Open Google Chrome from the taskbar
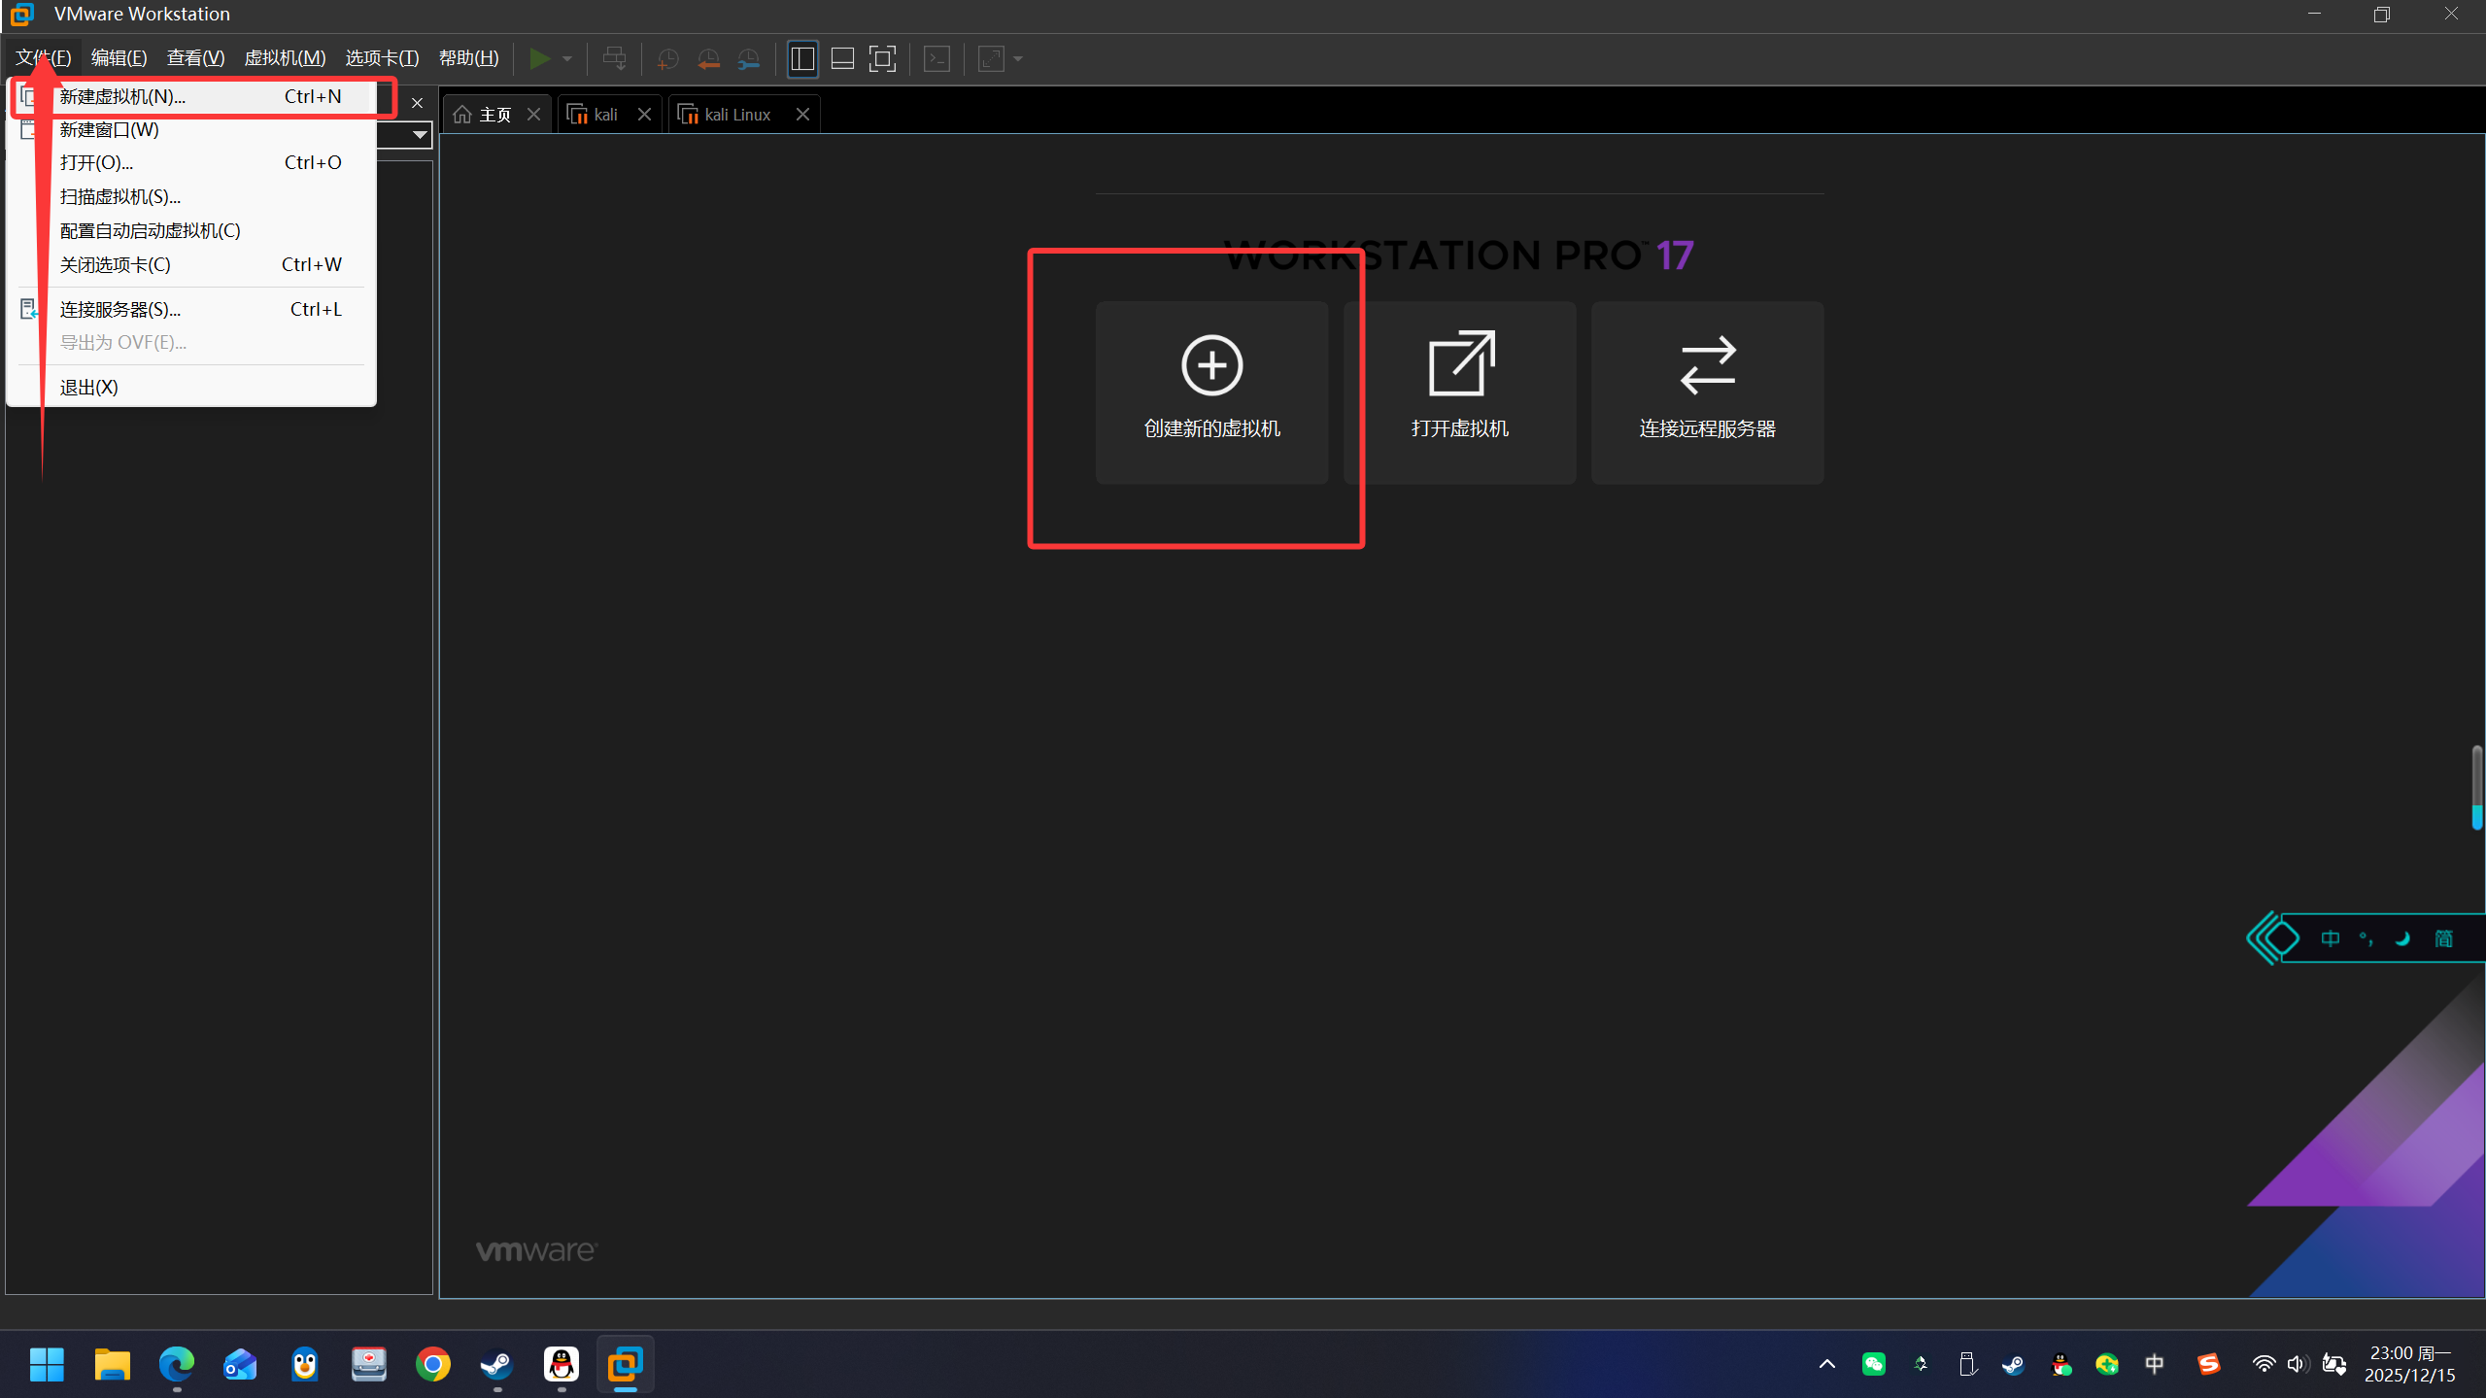Viewport: 2486px width, 1398px height. [x=433, y=1364]
